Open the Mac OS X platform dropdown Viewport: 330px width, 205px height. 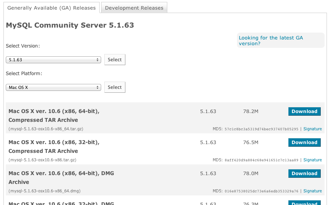click(53, 87)
